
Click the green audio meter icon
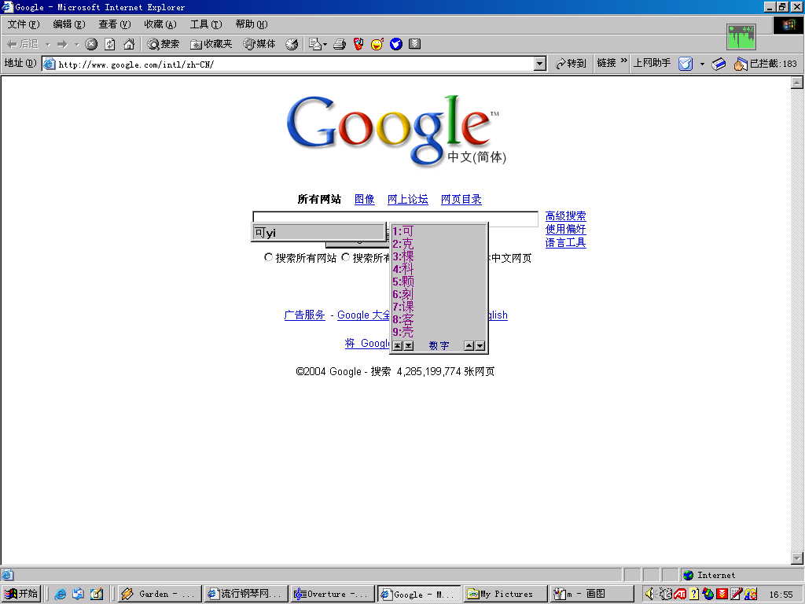[x=741, y=36]
